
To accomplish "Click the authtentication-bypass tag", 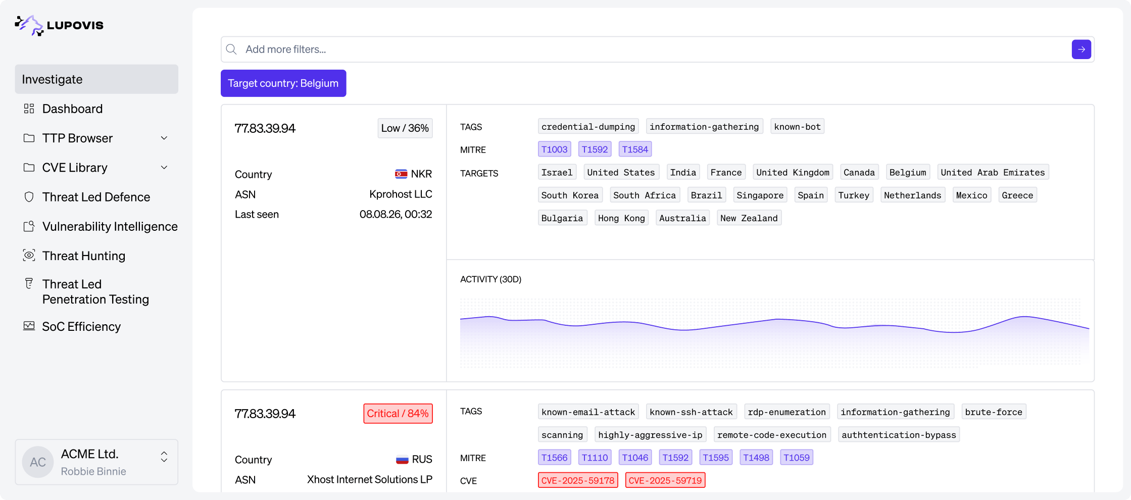I will click(x=899, y=434).
